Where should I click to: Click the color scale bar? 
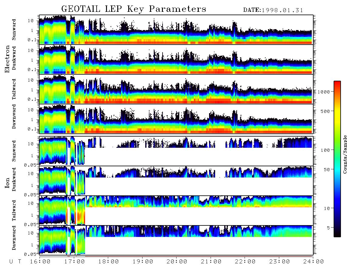[x=337, y=159]
